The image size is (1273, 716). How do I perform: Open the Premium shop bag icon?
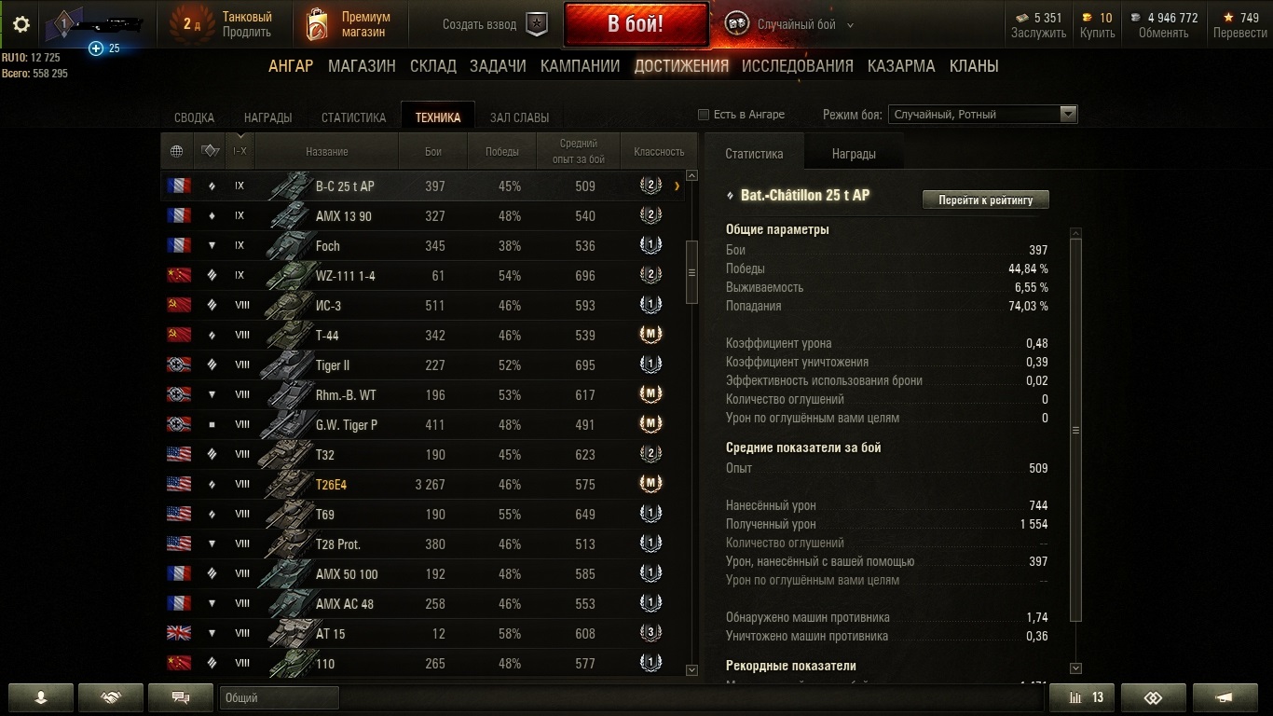(318, 25)
